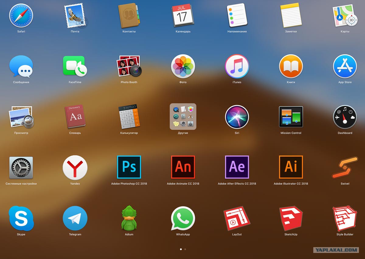Open WhatsApp icon

[183, 218]
